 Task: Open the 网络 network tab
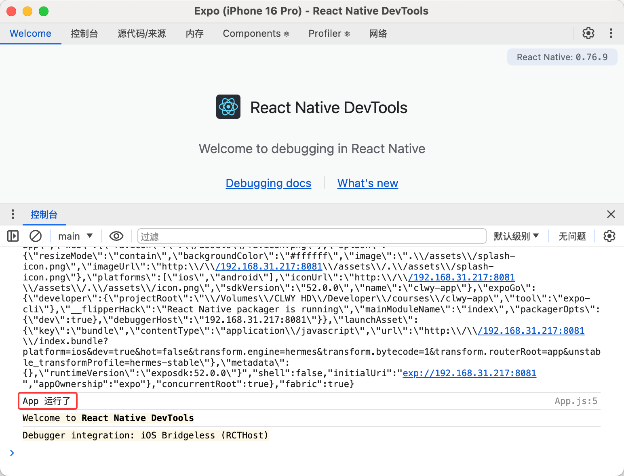click(378, 34)
